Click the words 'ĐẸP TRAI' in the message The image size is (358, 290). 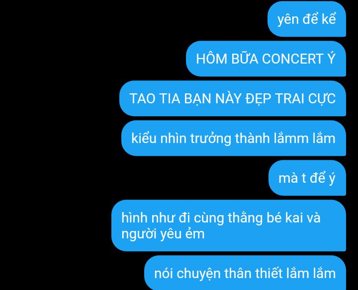[x=274, y=99]
